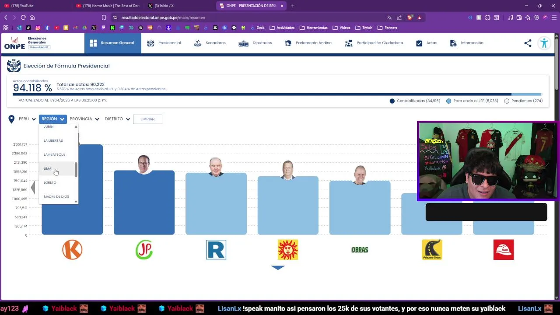Click the JP party logo

coord(144,250)
